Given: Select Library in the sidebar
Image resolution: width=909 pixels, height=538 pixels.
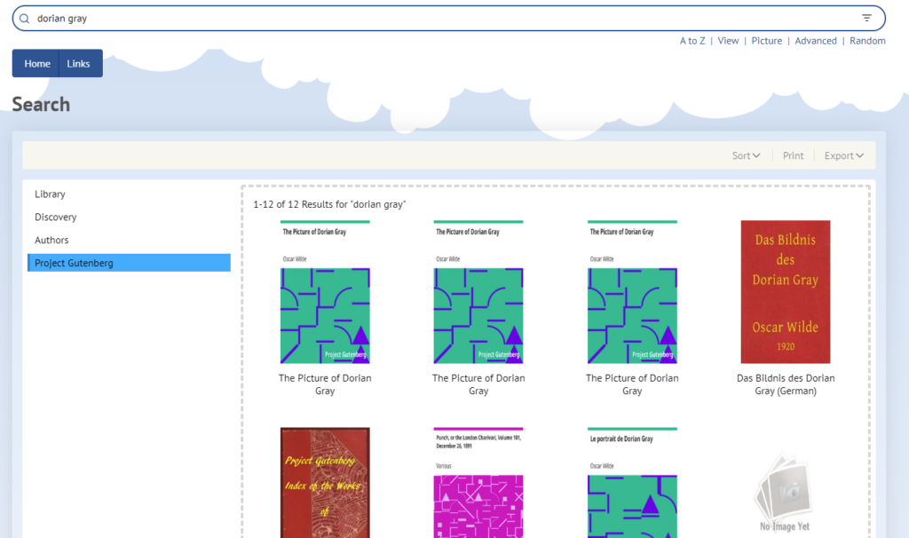Looking at the screenshot, I should pos(51,194).
